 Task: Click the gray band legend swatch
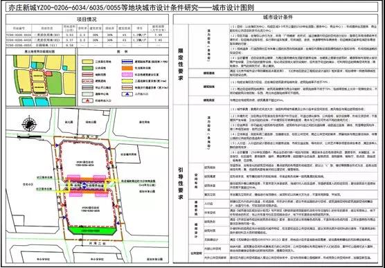(88, 87)
